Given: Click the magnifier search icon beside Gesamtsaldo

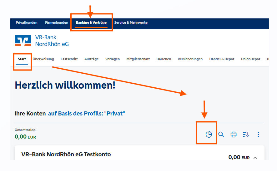Looking at the screenshot, I should [221, 134].
